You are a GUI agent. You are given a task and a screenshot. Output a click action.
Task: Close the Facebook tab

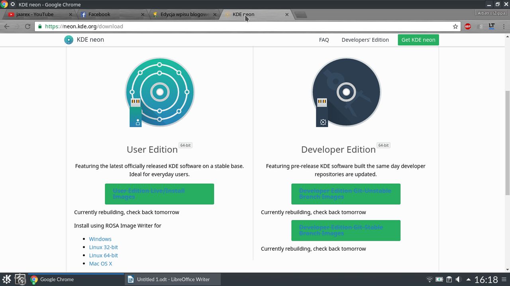click(x=143, y=14)
